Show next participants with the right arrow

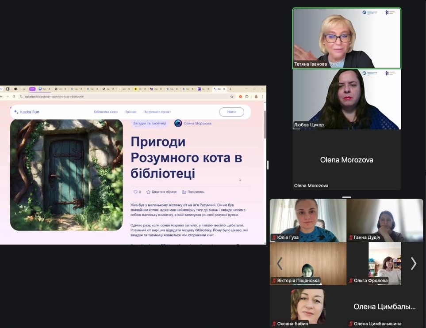point(413,264)
